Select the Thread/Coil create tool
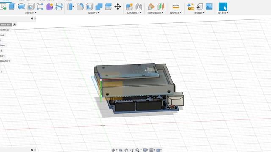 point(59,7)
